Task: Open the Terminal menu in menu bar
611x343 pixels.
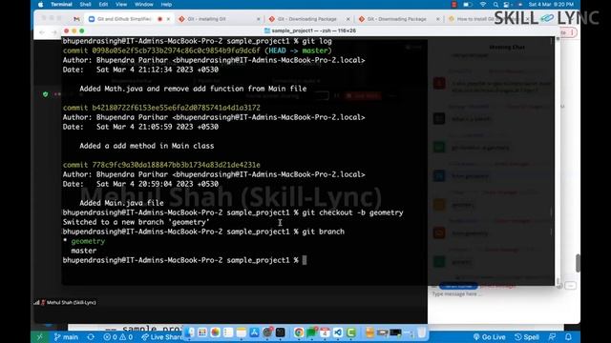Action: (x=61, y=4)
